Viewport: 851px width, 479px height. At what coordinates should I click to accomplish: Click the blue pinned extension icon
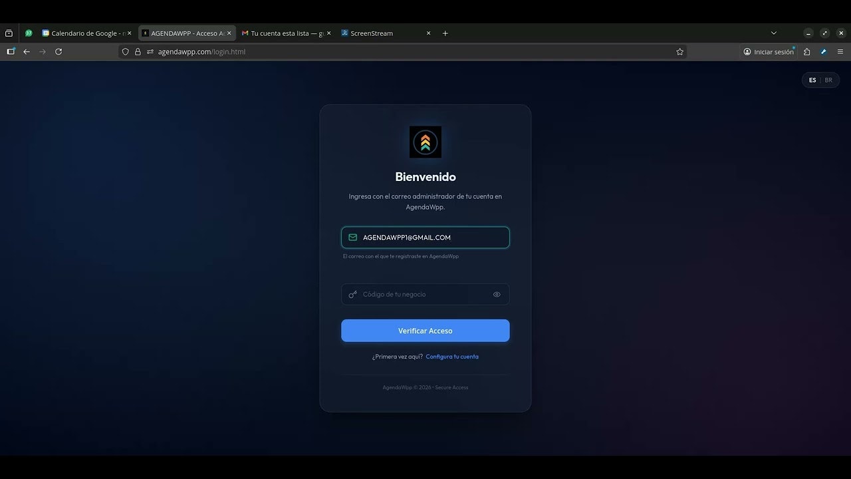coord(824,52)
